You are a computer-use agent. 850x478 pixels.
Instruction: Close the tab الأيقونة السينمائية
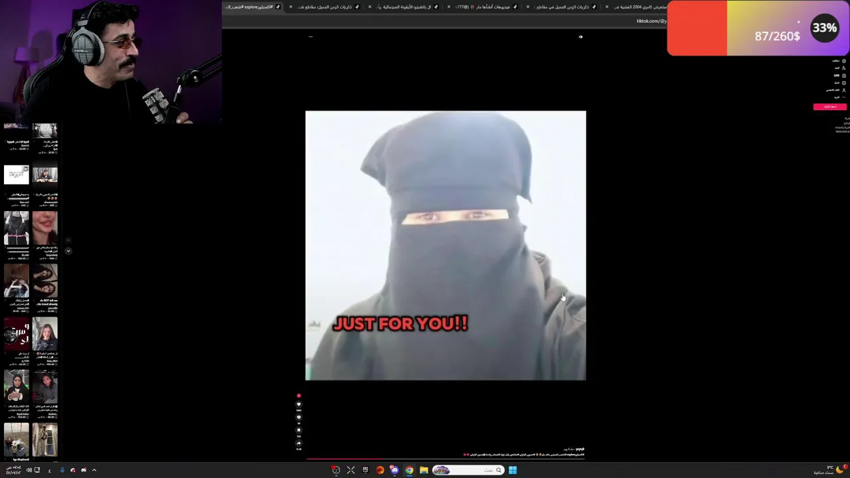click(370, 7)
